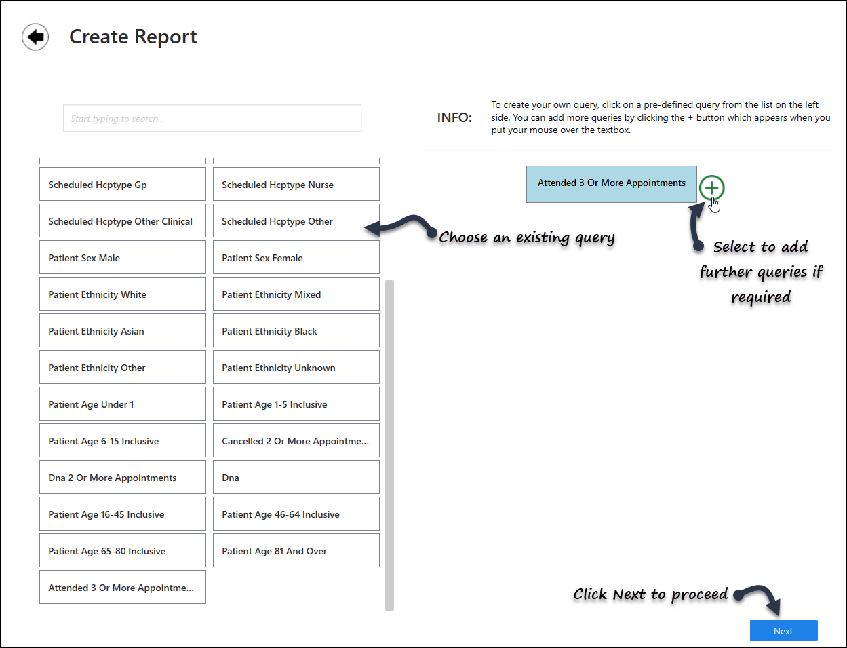Choose Patient Age Under 1 query
Screen dimensions: 847x648
click(122, 404)
